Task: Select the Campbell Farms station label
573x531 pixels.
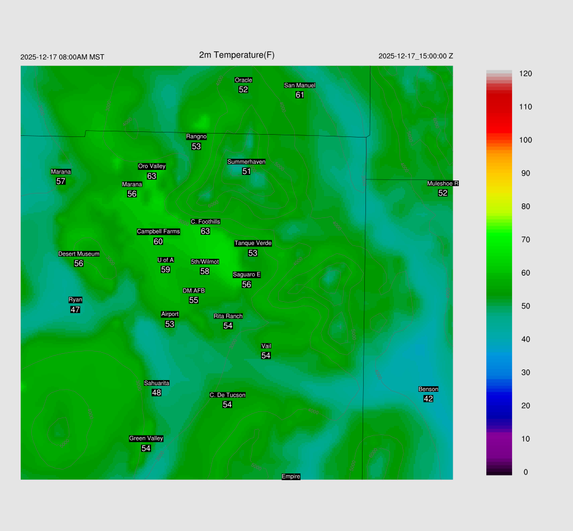Action: 158,231
